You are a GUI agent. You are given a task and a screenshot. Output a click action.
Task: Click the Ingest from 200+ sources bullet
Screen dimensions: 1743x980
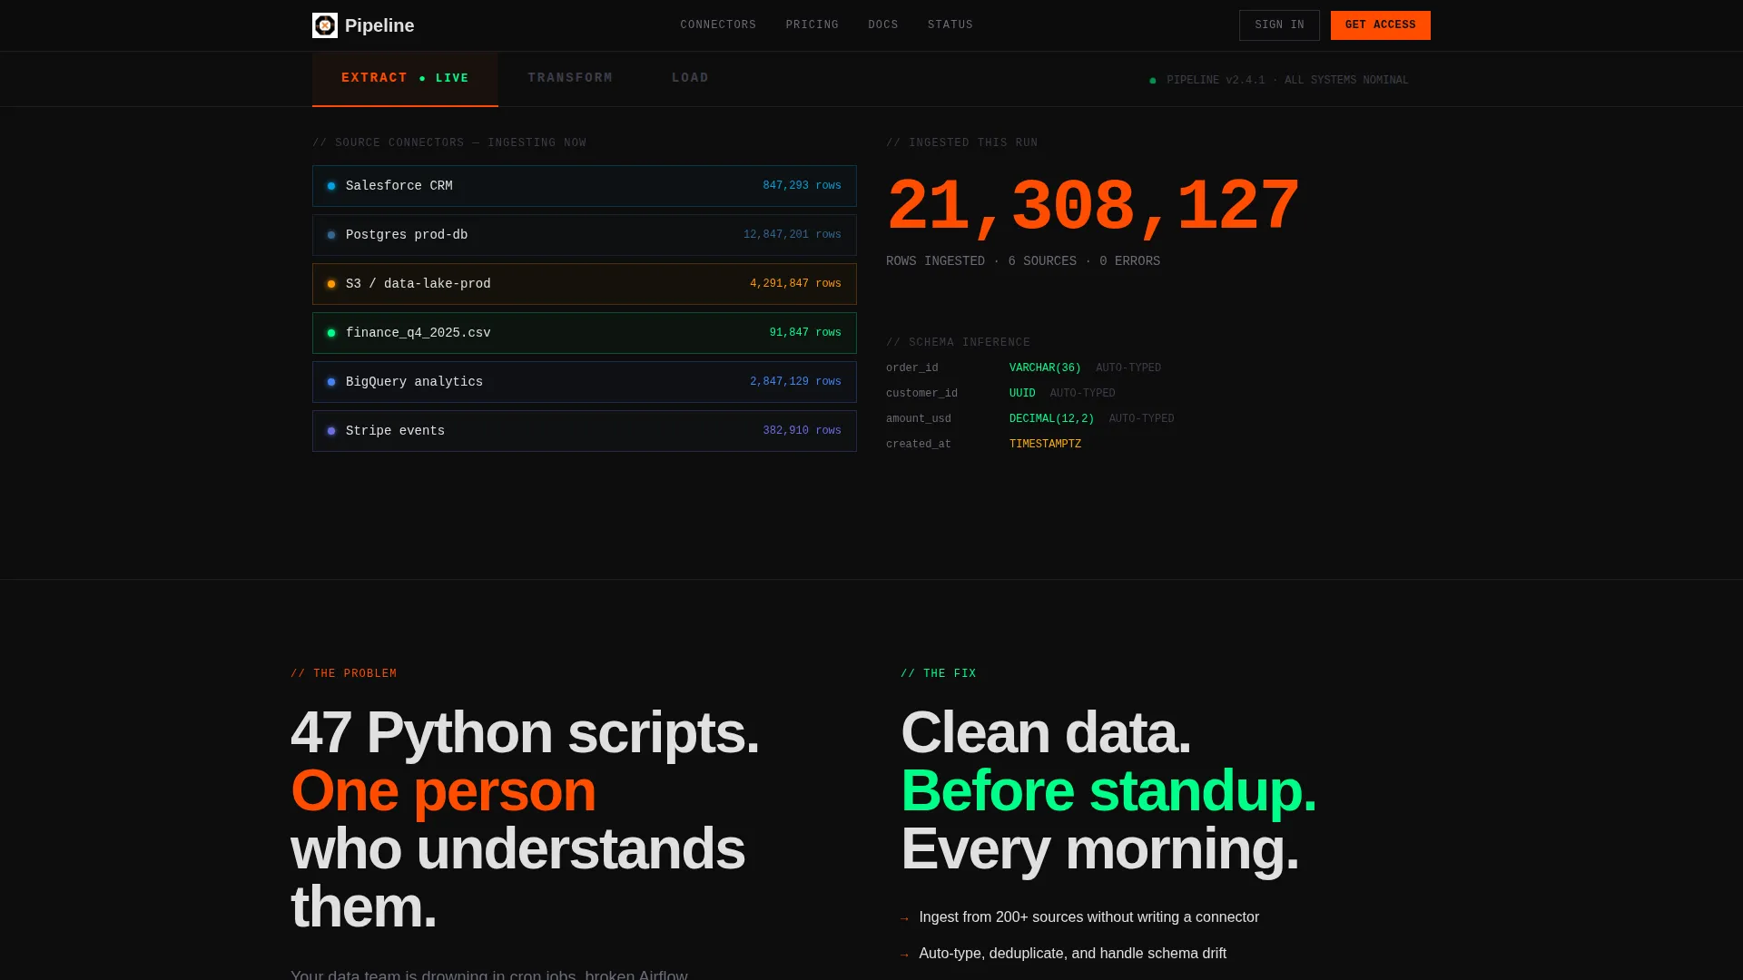point(1088,917)
